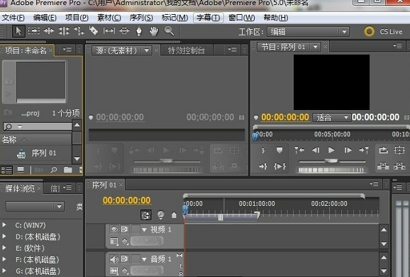Toggle Audio 1 track lock box
Viewport: 410px width, 277px height.
[135, 259]
